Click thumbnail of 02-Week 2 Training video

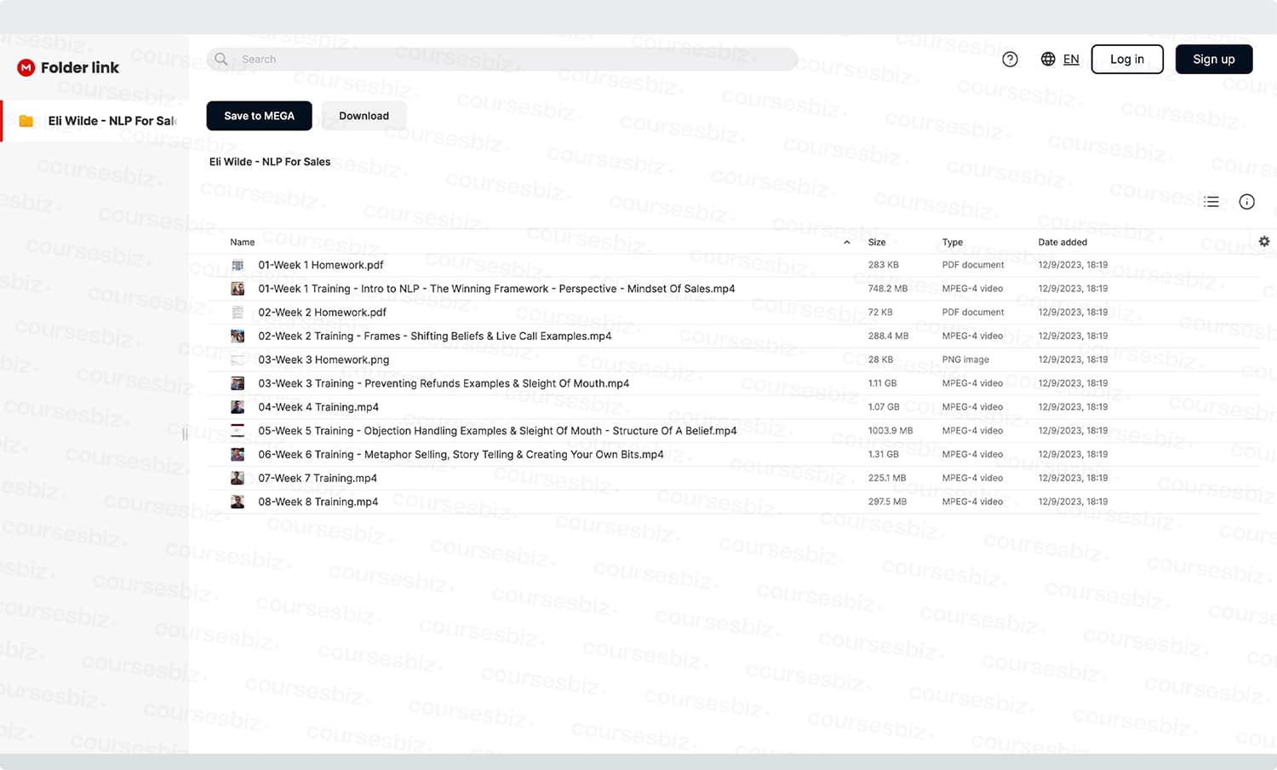[238, 336]
